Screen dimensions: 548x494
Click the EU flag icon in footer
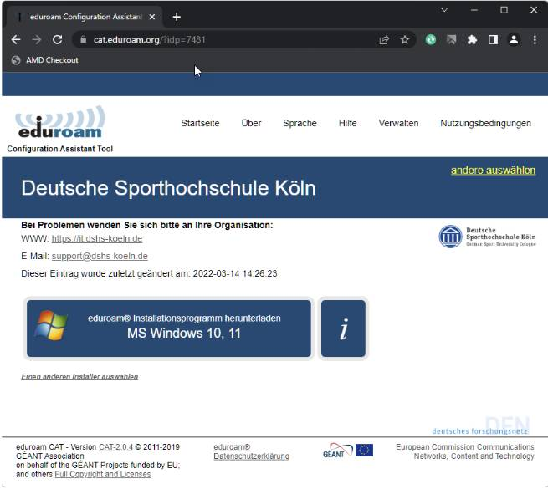(364, 450)
